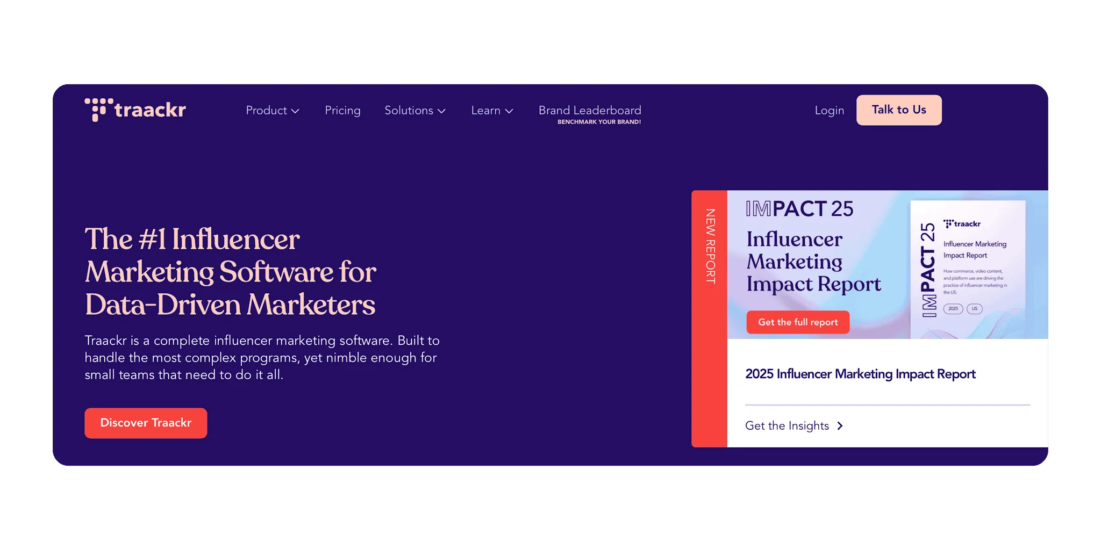Image resolution: width=1101 pixels, height=550 pixels.
Task: Click the Discover Traackr button
Action: pos(146,423)
